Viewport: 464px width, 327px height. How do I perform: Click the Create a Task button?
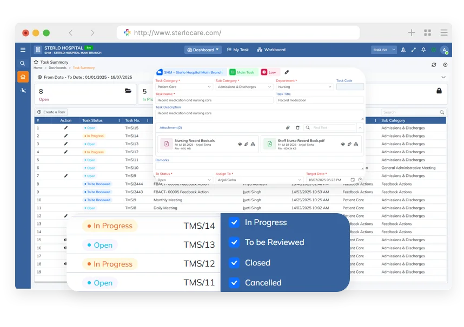tap(51, 112)
